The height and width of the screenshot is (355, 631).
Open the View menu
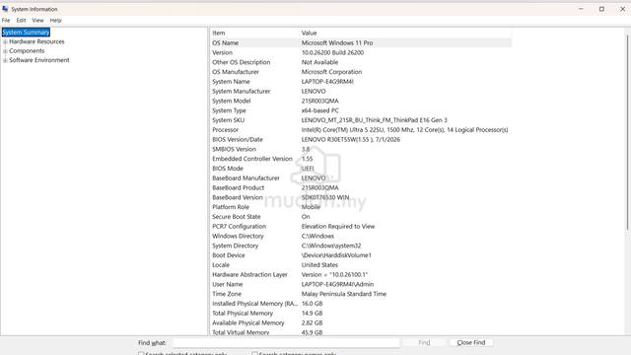[37, 20]
